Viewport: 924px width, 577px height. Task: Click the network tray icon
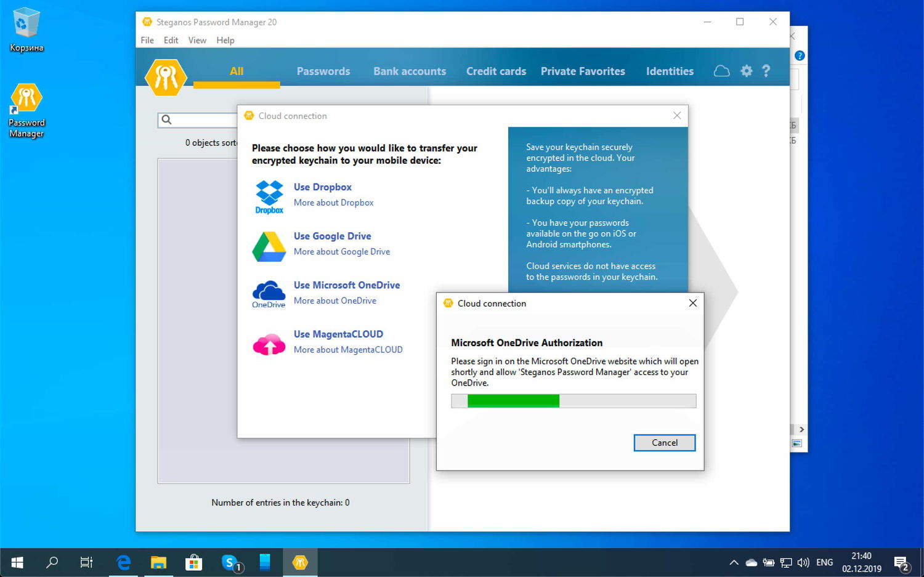pyautogui.click(x=786, y=562)
